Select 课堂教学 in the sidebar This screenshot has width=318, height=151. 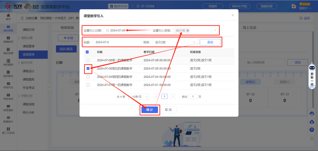8,40
